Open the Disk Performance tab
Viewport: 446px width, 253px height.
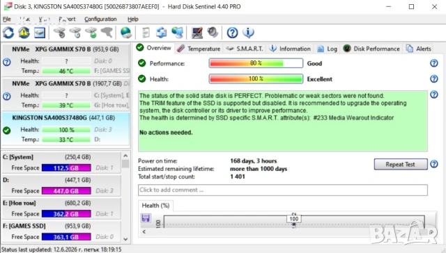(x=371, y=49)
